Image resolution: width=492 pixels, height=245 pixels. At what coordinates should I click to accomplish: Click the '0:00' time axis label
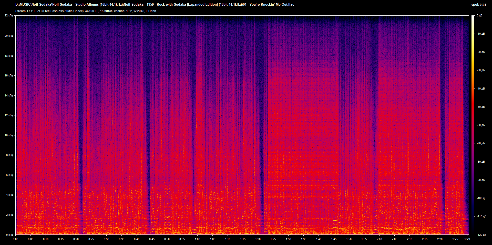pyautogui.click(x=16, y=239)
